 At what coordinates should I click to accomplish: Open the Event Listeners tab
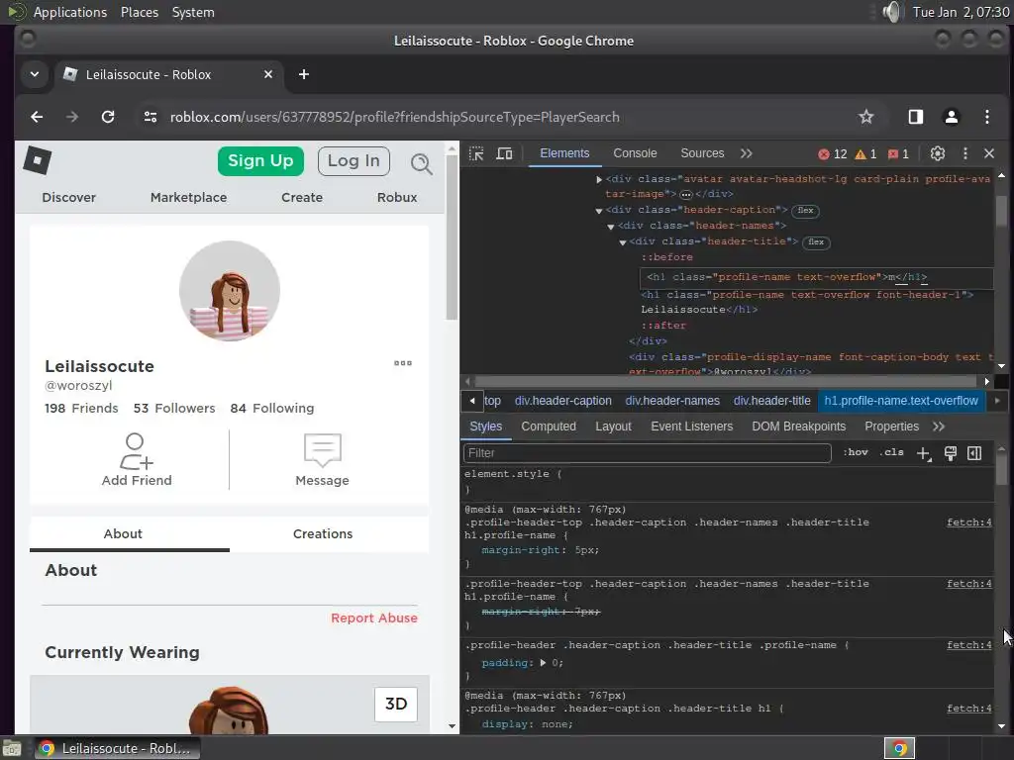click(x=692, y=427)
